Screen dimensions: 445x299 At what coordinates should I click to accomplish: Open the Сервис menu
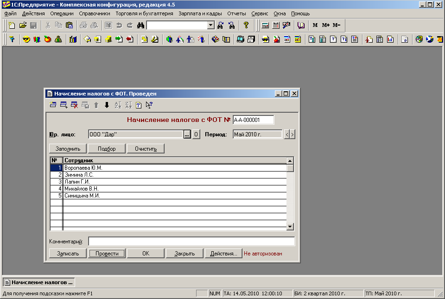pyautogui.click(x=260, y=13)
